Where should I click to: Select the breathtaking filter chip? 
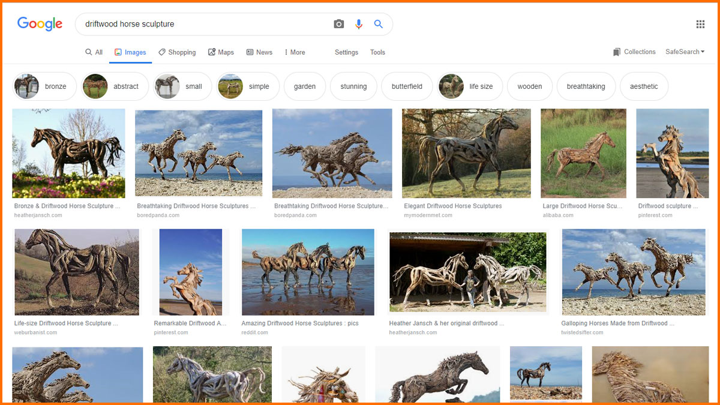586,86
